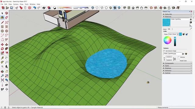
Task: Open the color Picker dropdown
Action: (x=173, y=34)
